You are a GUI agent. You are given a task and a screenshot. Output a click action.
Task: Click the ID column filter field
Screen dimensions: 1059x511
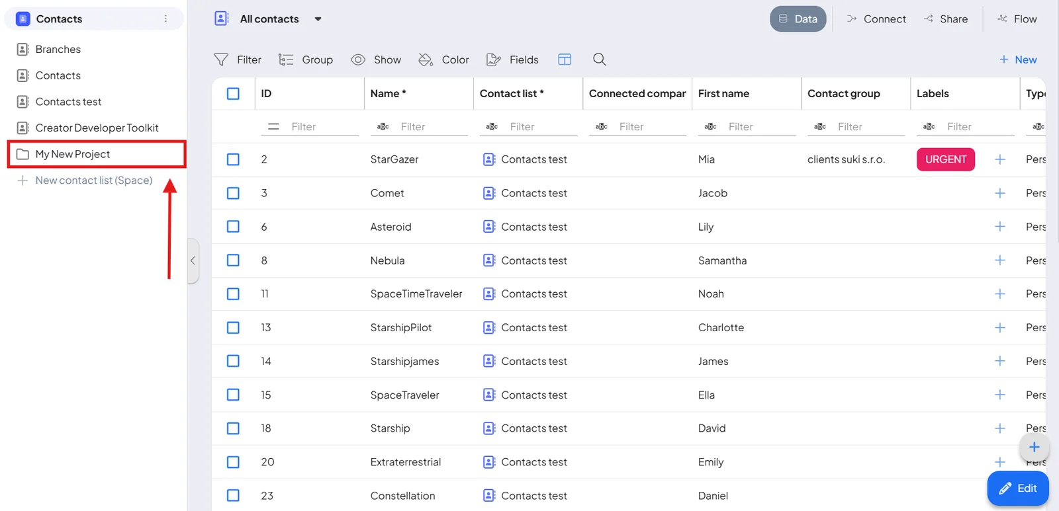pos(324,126)
